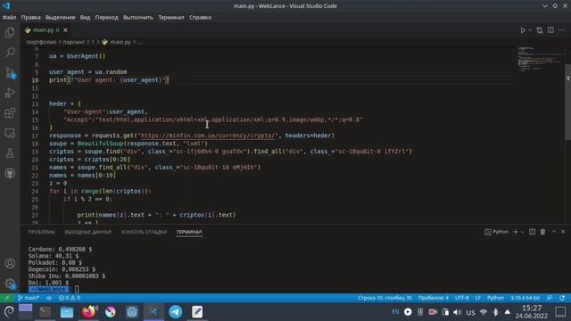Click the editor vertical scrollbar

coord(567,102)
